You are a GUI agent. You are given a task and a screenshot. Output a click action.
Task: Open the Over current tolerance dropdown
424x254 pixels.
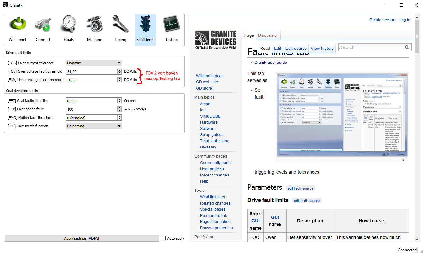tap(94, 63)
